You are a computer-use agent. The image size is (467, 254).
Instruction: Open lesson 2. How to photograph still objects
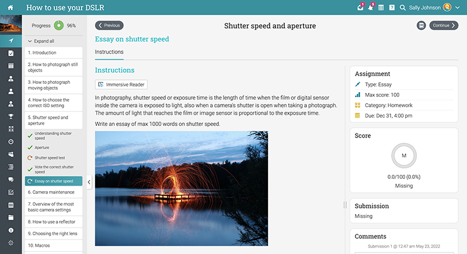[54, 68]
